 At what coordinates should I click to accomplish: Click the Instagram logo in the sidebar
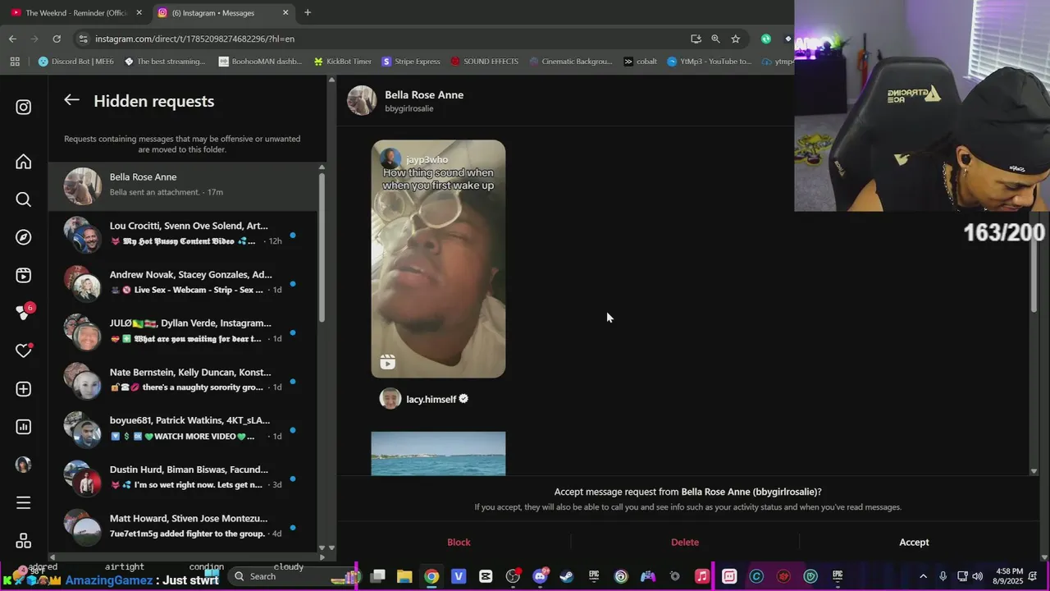(24, 108)
